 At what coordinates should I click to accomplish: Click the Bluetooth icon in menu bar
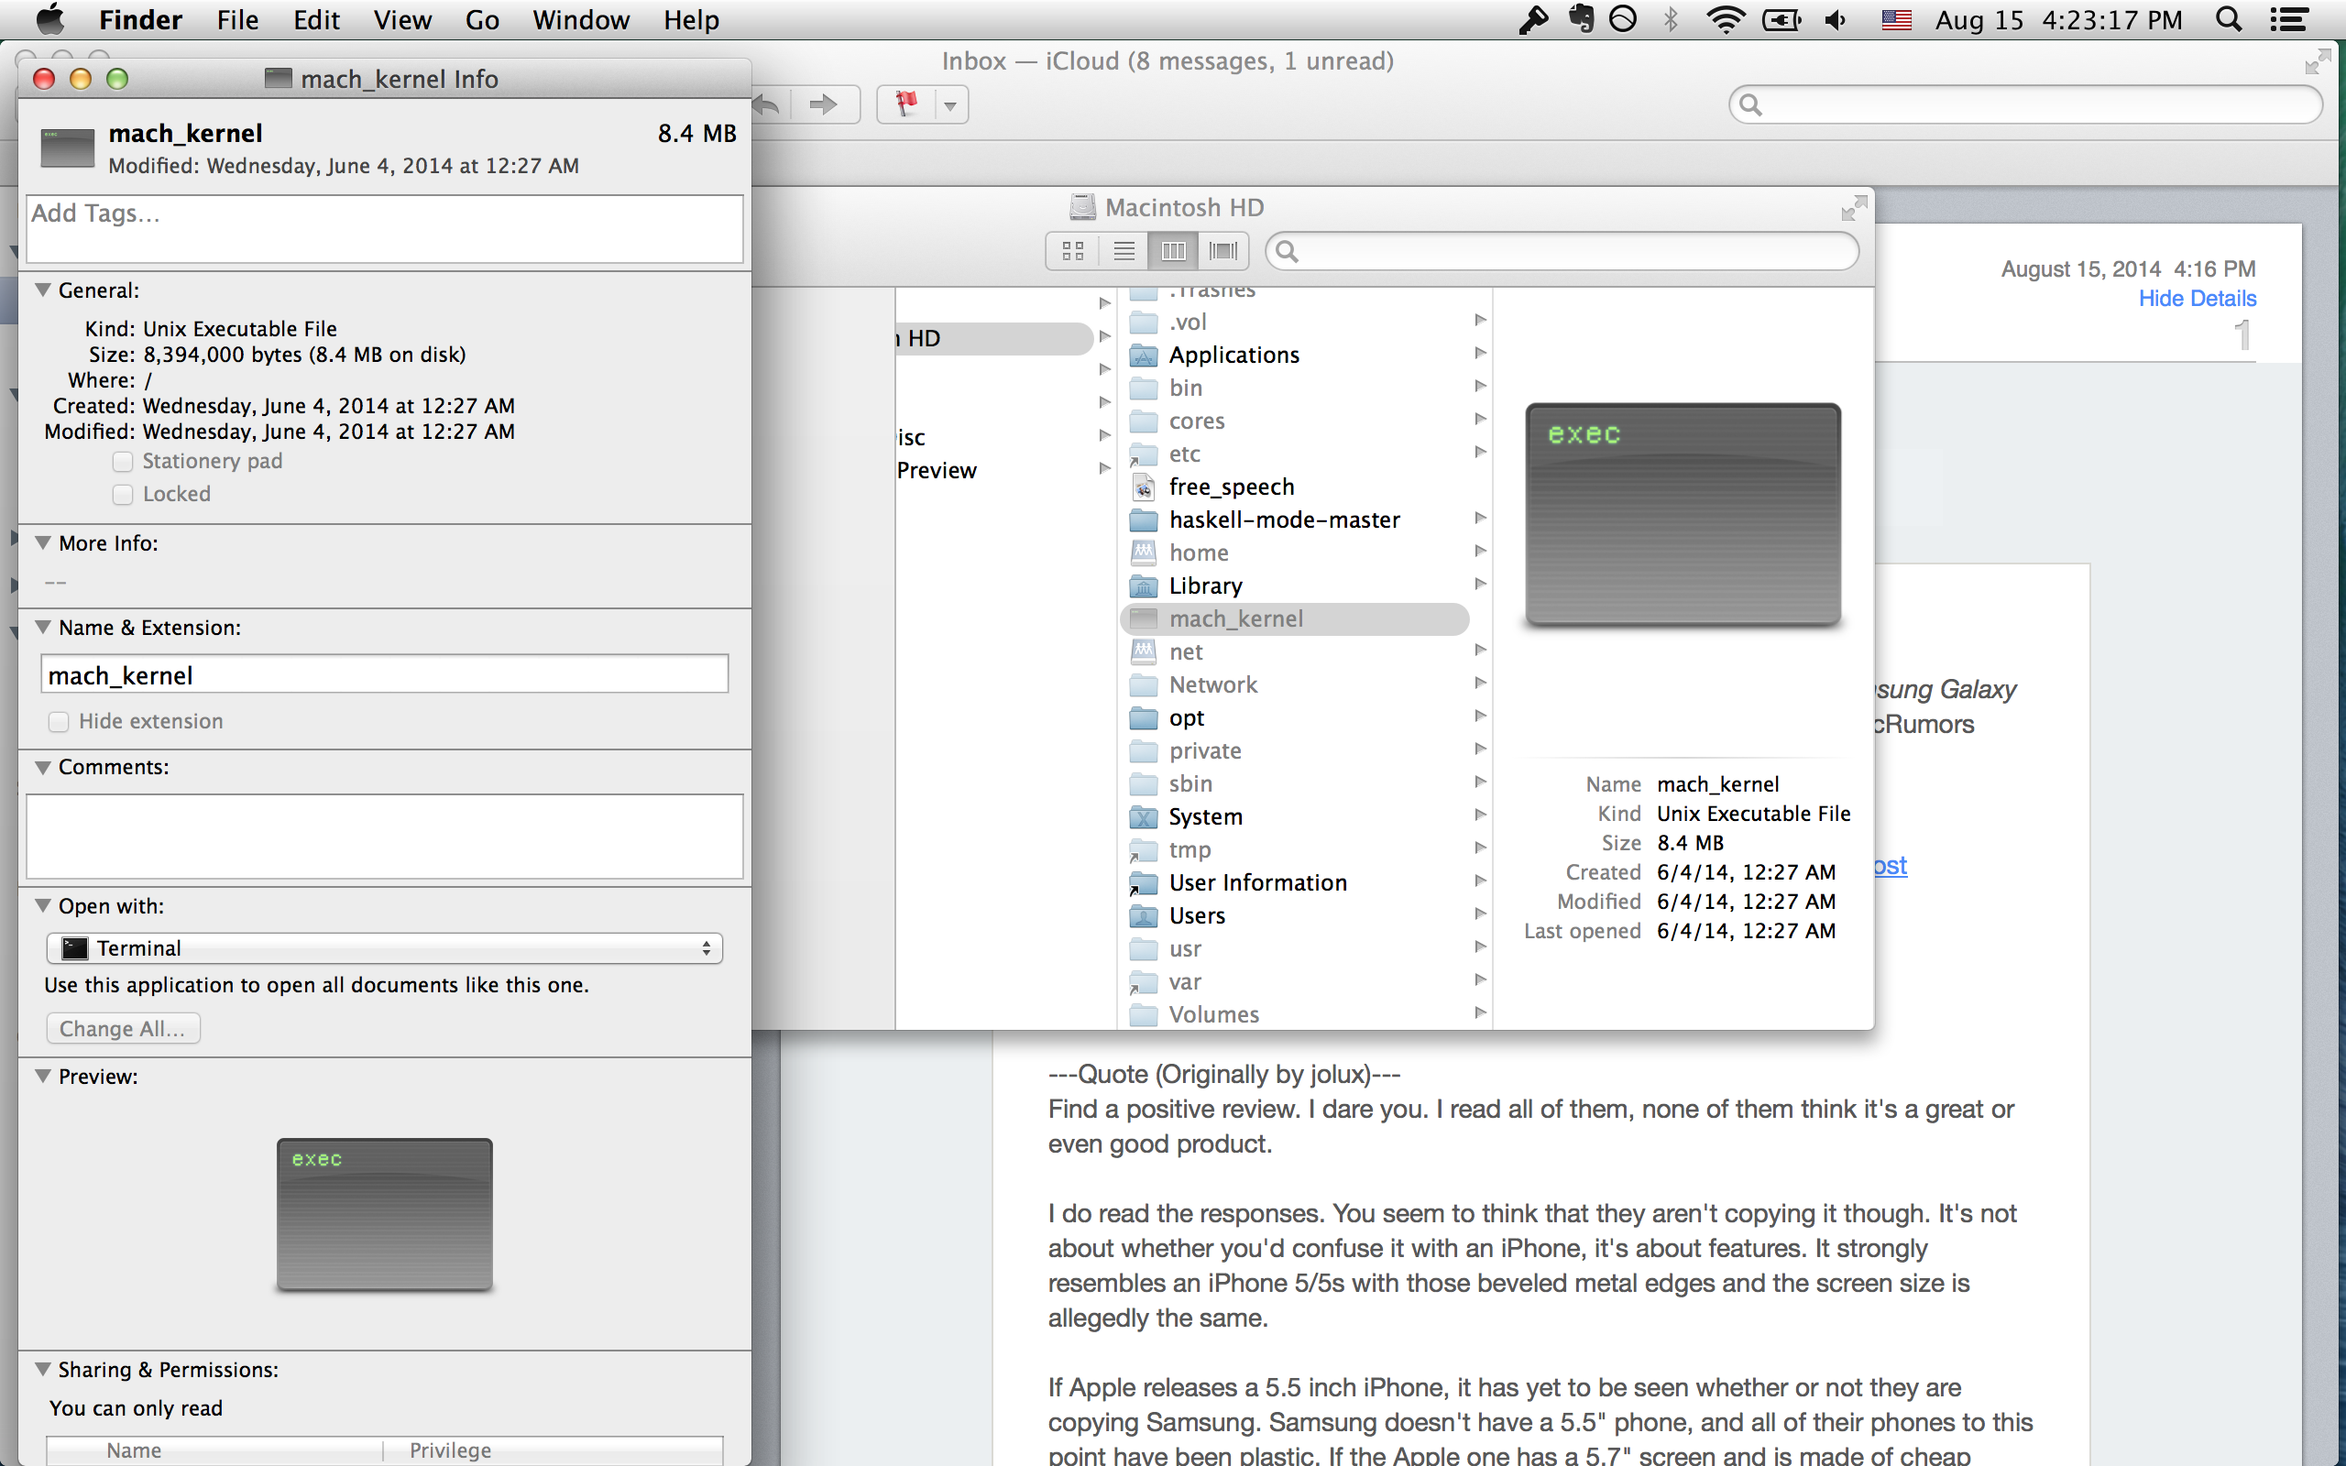[1672, 19]
